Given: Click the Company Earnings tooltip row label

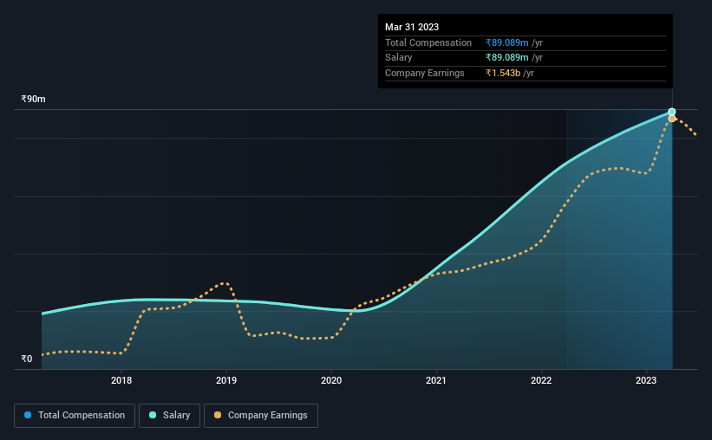Looking at the screenshot, I should 425,73.
